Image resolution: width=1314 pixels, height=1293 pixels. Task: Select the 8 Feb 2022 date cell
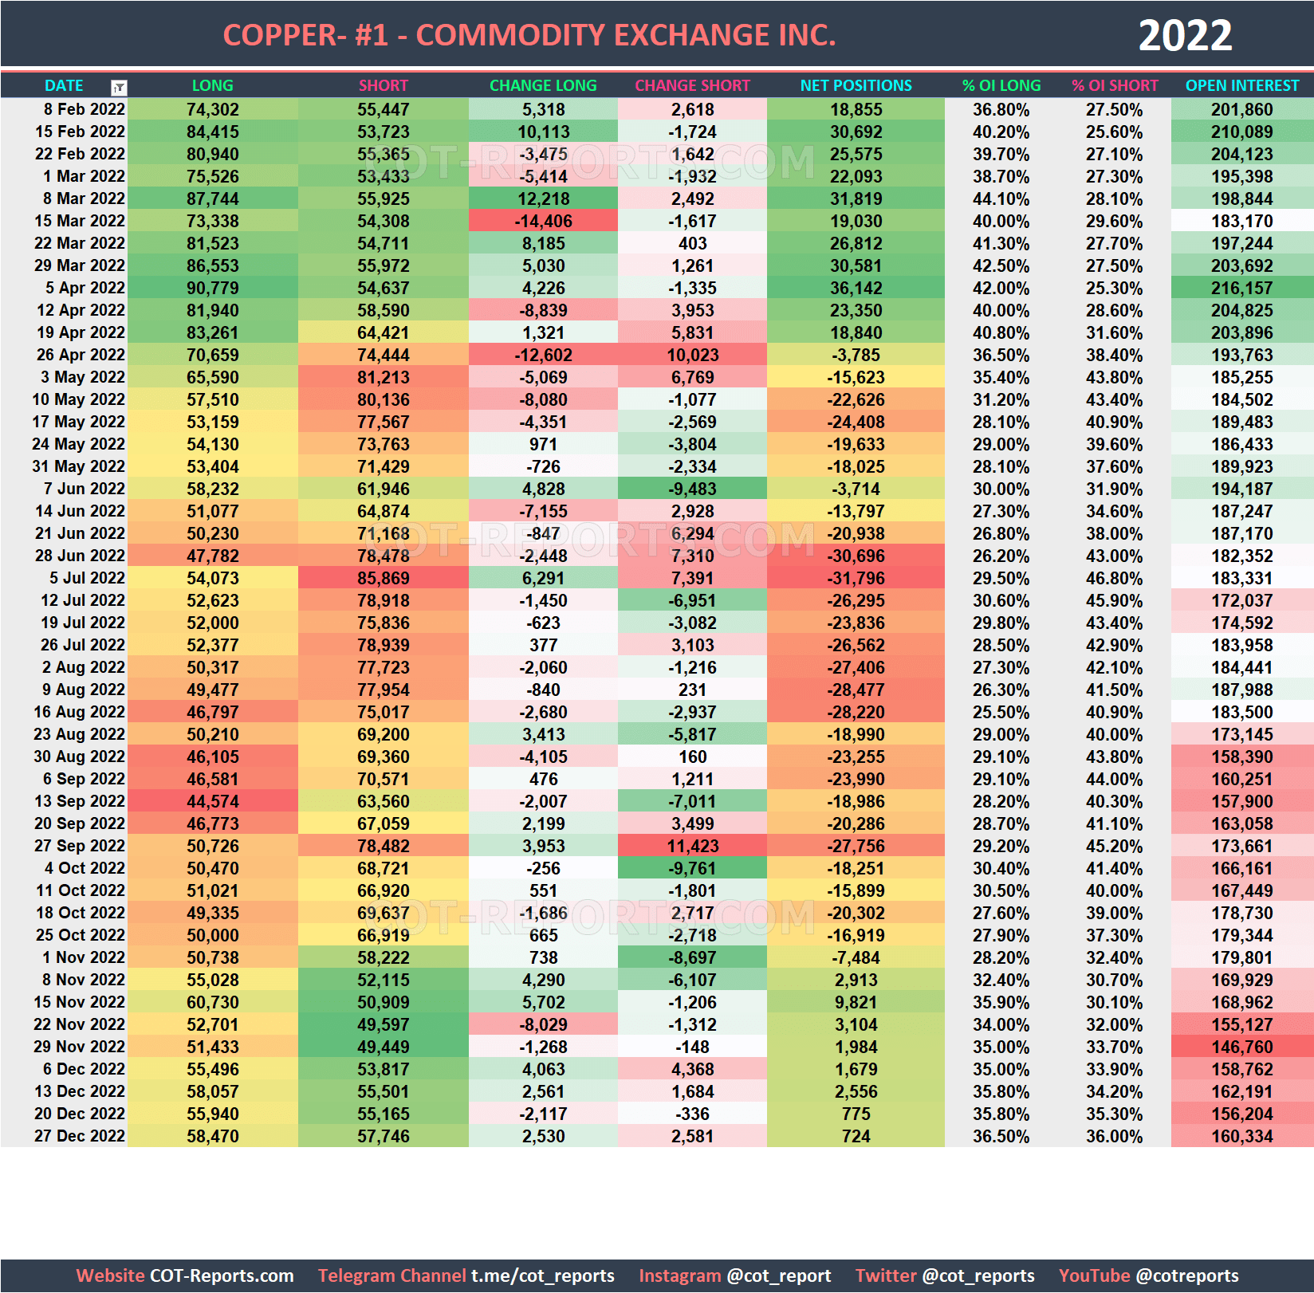(x=84, y=109)
